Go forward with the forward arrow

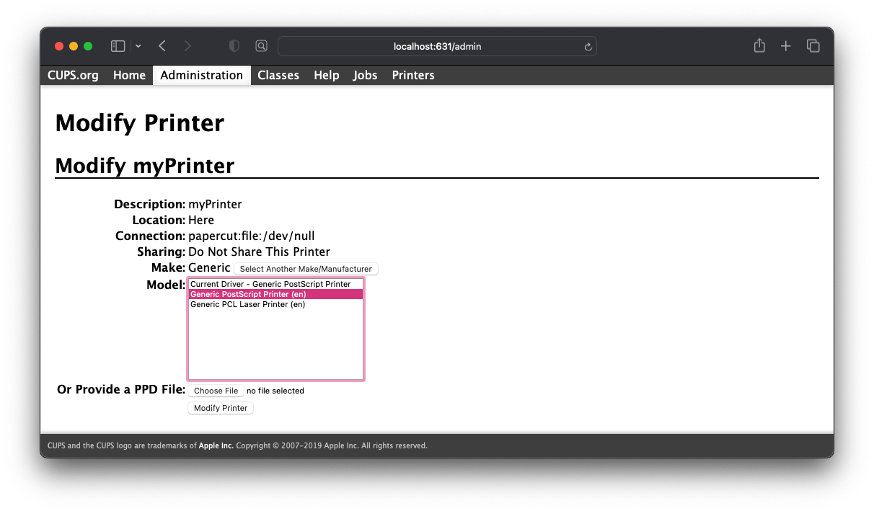[x=187, y=46]
